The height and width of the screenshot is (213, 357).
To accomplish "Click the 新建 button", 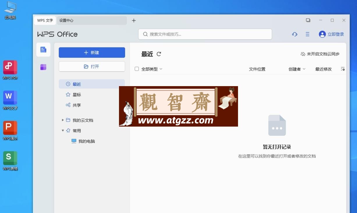I will pyautogui.click(x=92, y=53).
